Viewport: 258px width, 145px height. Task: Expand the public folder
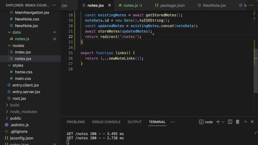16,118
